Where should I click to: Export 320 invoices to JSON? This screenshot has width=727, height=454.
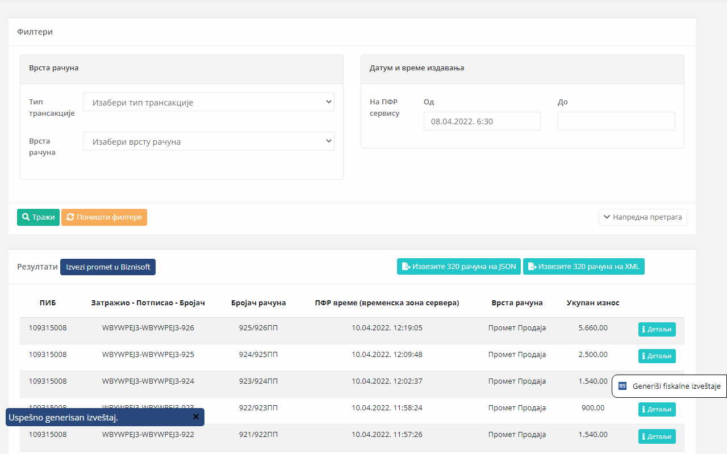458,267
